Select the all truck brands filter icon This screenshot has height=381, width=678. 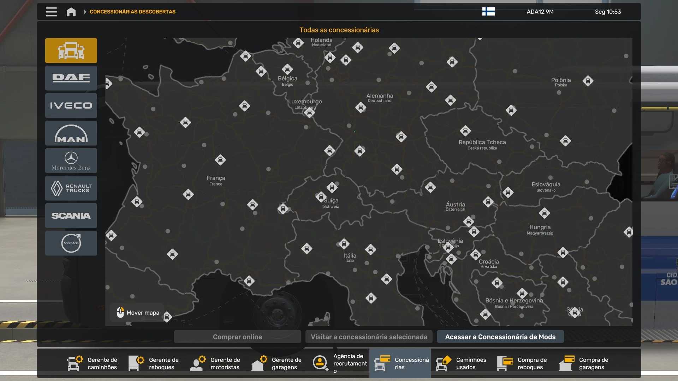(71, 50)
